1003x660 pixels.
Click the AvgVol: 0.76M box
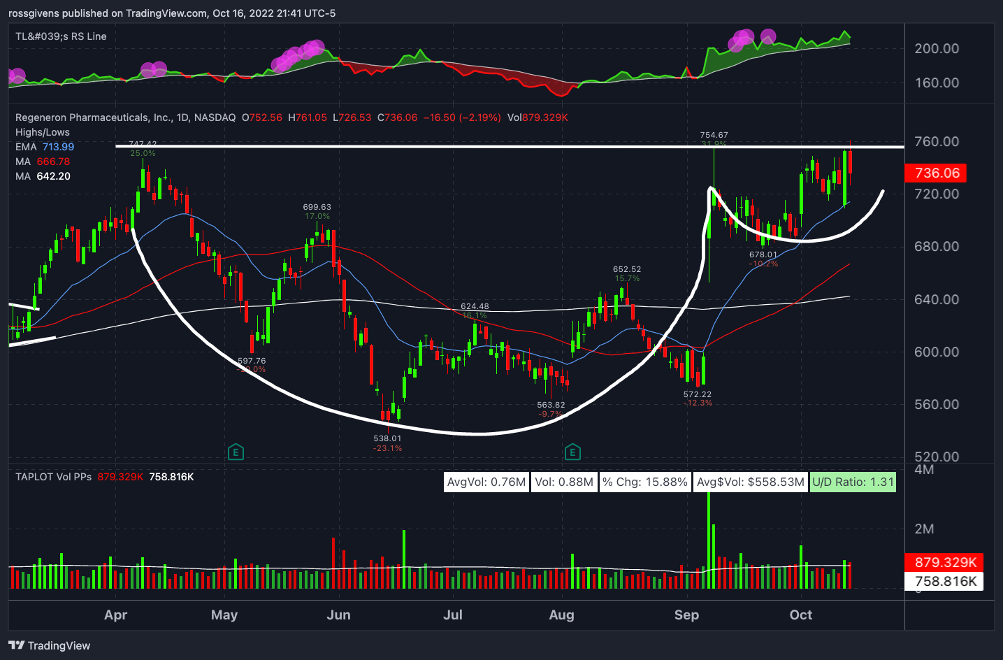[486, 482]
